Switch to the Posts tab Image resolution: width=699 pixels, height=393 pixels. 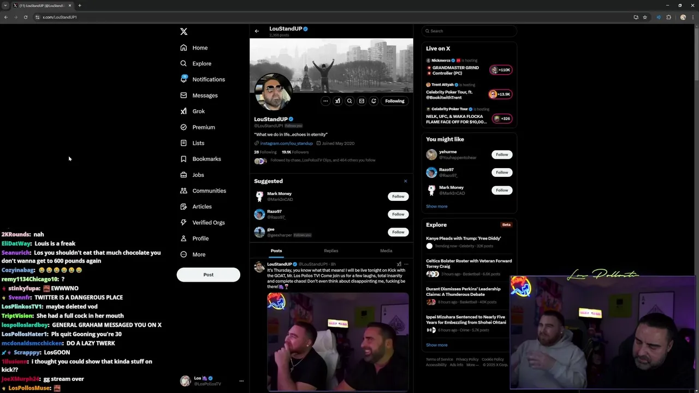coord(276,251)
